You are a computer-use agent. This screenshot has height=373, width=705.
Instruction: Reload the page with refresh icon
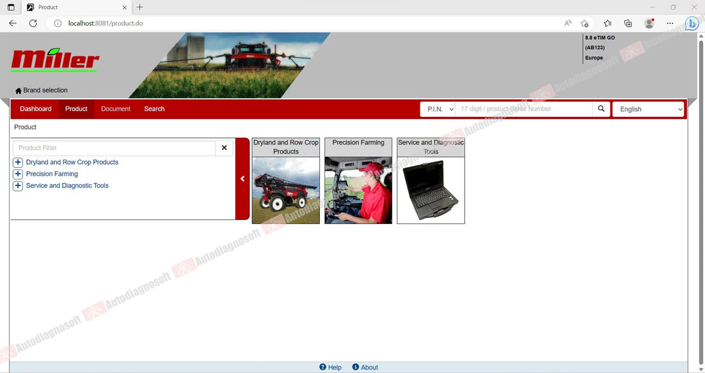pos(33,24)
